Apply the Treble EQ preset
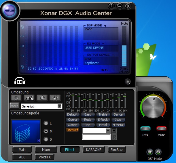The width and height of the screenshot is (176, 163). point(103,114)
